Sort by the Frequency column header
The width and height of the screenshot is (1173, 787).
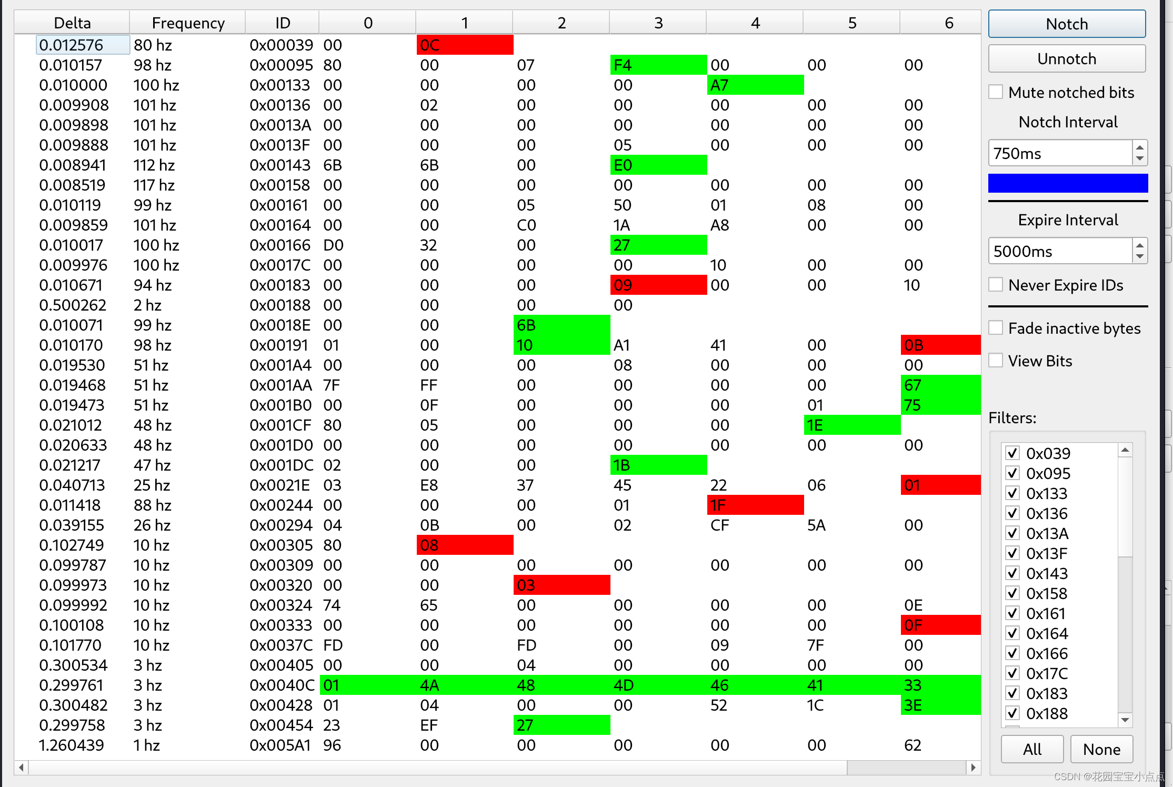coord(188,23)
